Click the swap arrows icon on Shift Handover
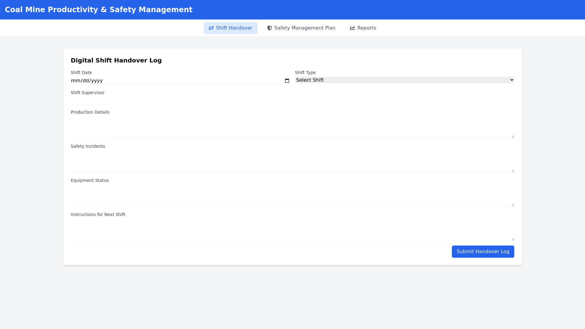 pos(211,28)
